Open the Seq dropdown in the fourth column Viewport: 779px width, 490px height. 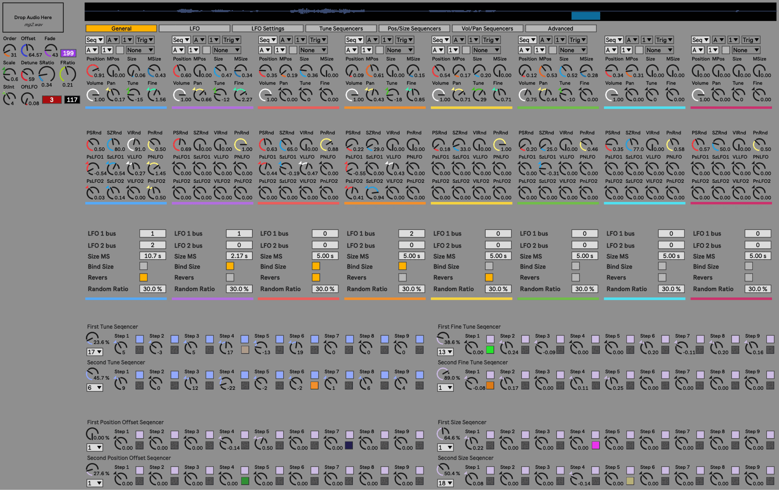pos(354,39)
